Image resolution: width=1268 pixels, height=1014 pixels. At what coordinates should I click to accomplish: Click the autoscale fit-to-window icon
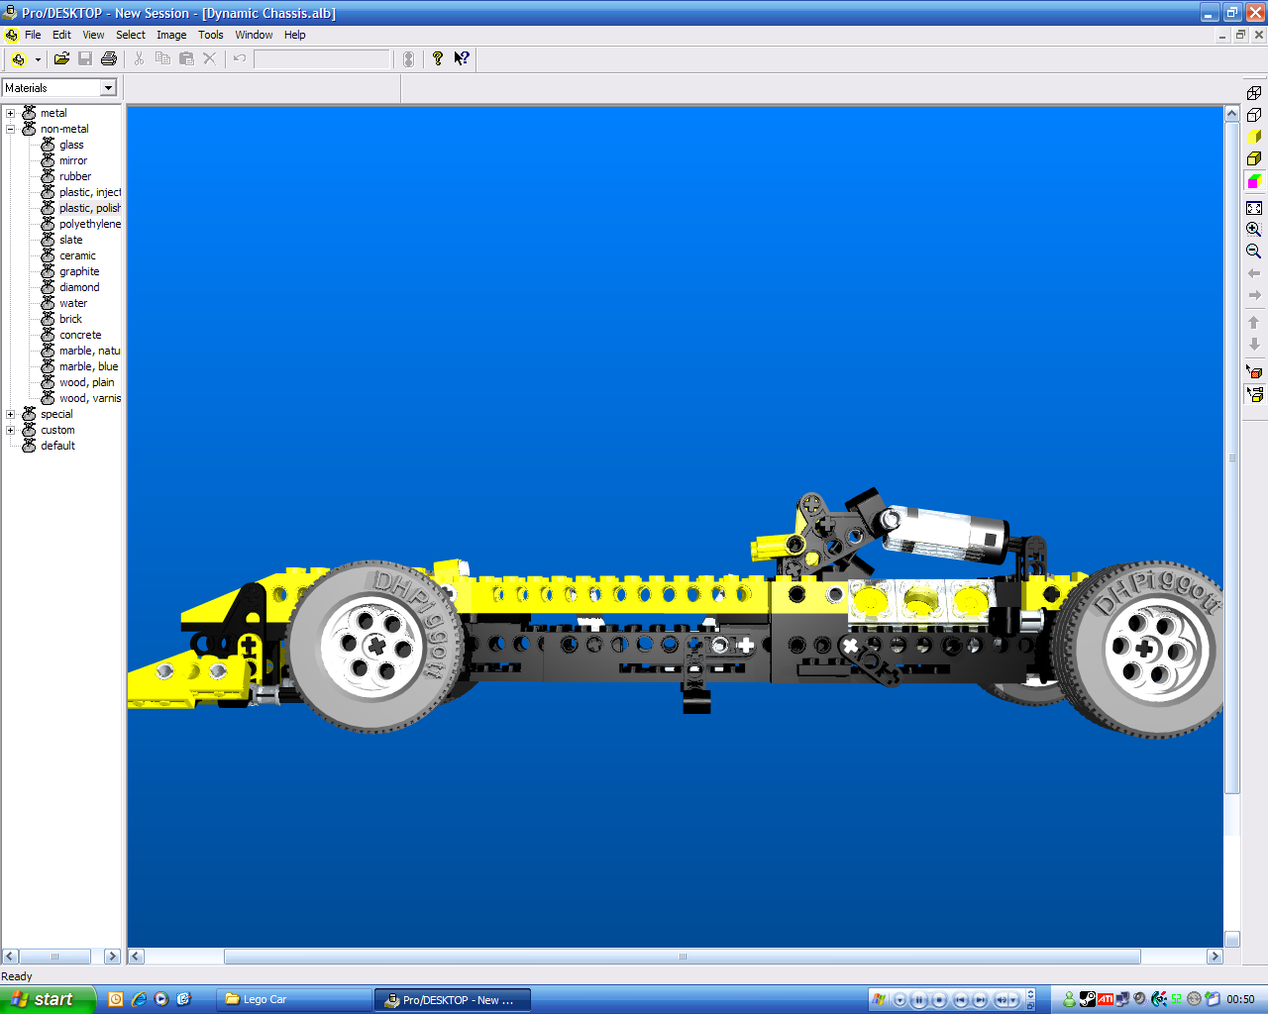(x=1254, y=208)
